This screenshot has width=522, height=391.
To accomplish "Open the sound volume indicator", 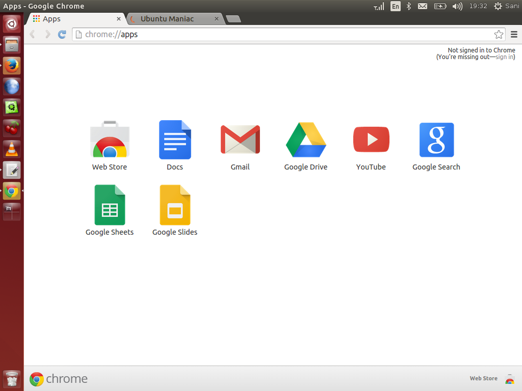I will click(457, 6).
